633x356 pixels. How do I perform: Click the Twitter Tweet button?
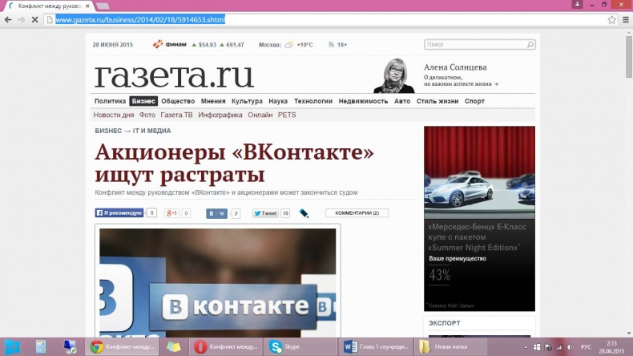coord(265,213)
